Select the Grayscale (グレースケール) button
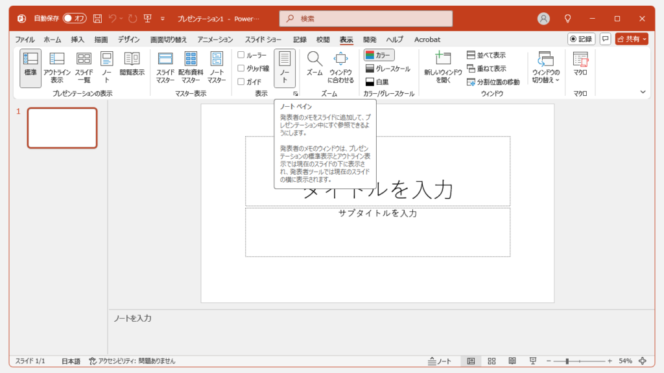Image resolution: width=664 pixels, height=373 pixels. pyautogui.click(x=387, y=69)
